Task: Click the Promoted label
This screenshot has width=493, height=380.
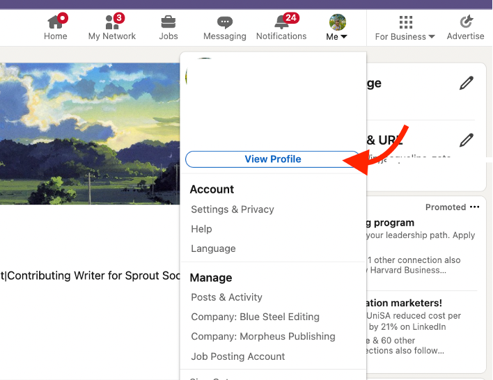Action: (446, 207)
